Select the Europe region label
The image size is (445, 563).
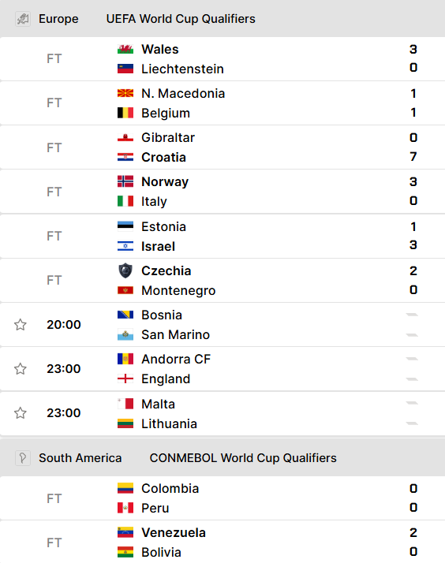(58, 19)
